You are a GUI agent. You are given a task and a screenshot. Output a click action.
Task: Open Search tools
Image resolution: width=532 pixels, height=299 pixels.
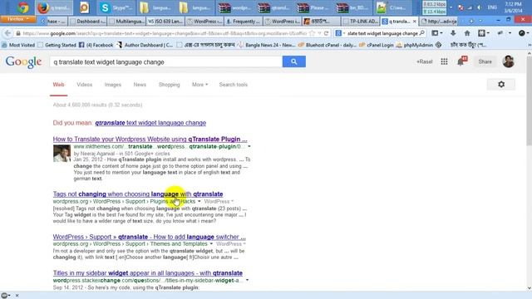(x=234, y=85)
